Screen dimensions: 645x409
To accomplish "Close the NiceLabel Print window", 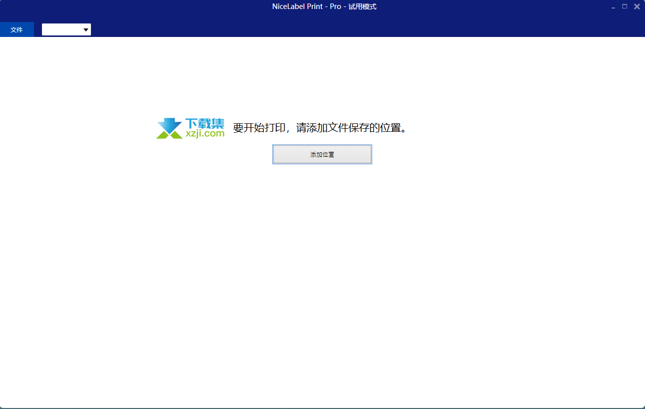I will pos(637,6).
